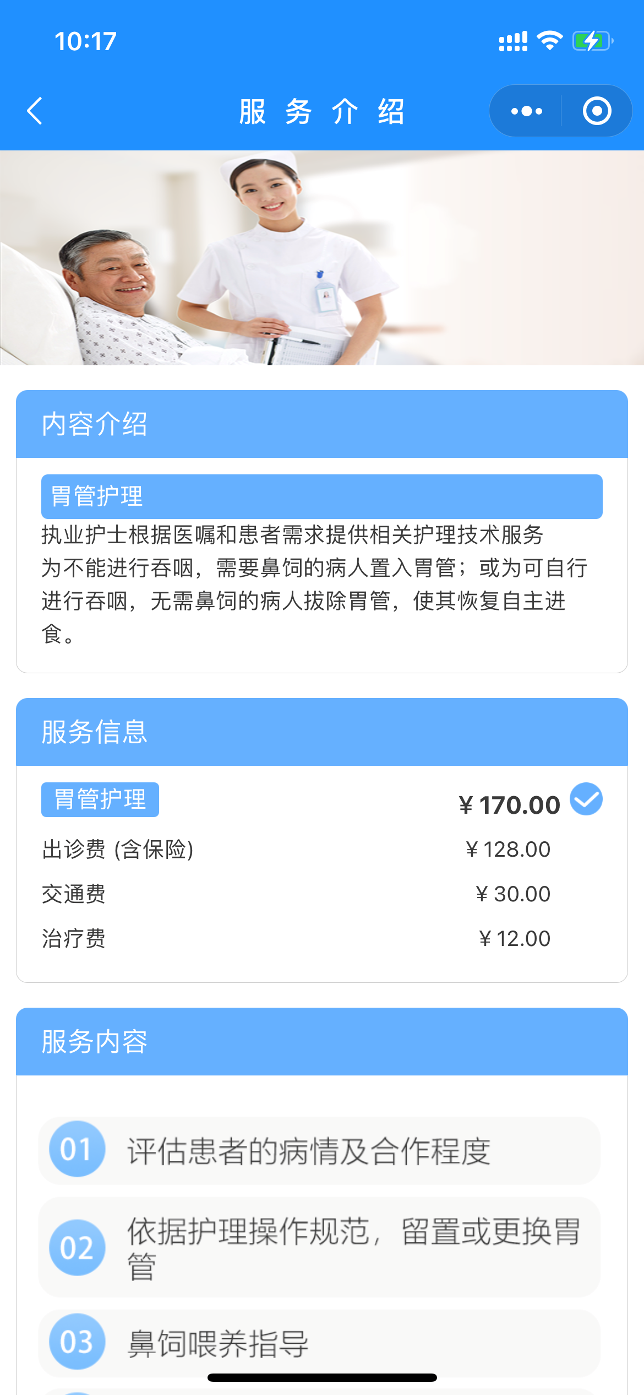Select the 胃管护理 tag in 服务信息
644x1395 pixels.
point(100,799)
